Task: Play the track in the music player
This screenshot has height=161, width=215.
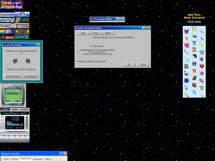Action: coord(9,136)
